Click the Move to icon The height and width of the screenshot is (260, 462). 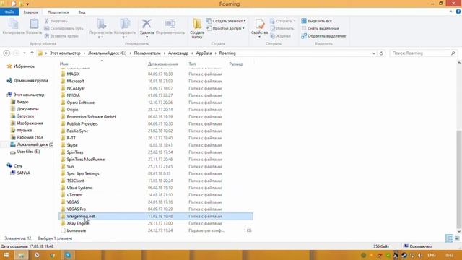tap(101, 24)
